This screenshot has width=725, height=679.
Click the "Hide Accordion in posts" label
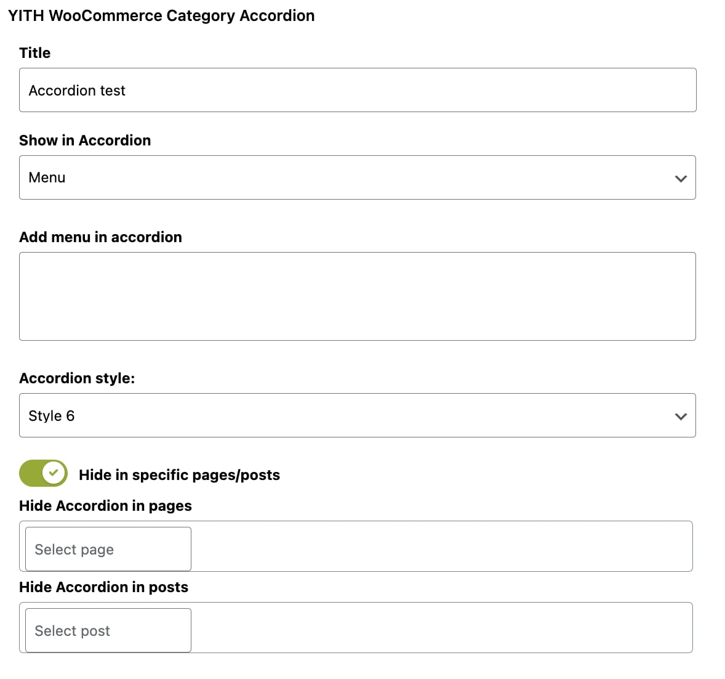pyautogui.click(x=103, y=587)
